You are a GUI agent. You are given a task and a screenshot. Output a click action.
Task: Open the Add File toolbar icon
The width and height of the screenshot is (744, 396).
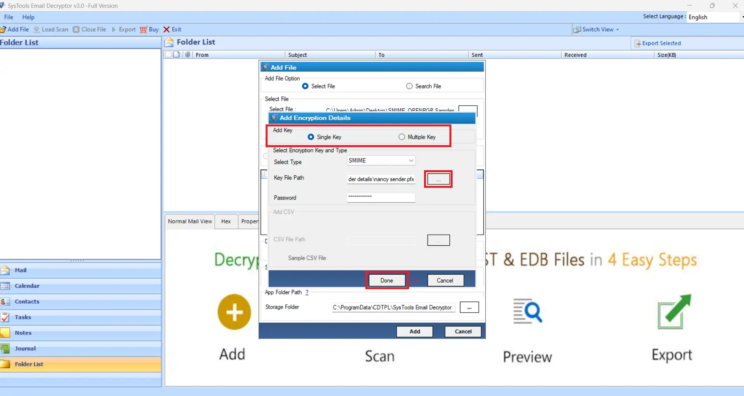point(15,29)
